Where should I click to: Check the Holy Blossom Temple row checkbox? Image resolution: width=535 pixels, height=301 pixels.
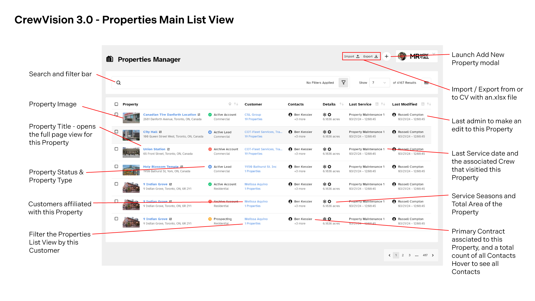[x=116, y=166]
